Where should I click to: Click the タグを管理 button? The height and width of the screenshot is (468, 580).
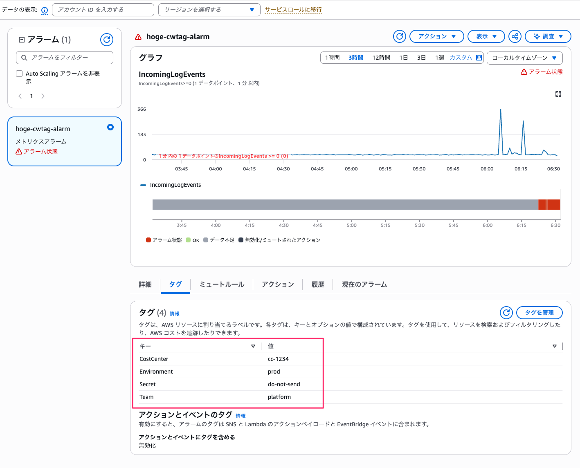[x=540, y=313]
